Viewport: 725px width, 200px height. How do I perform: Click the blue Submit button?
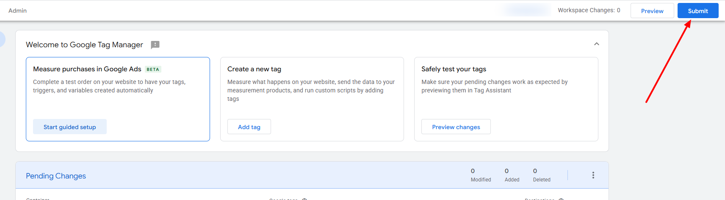[697, 11]
